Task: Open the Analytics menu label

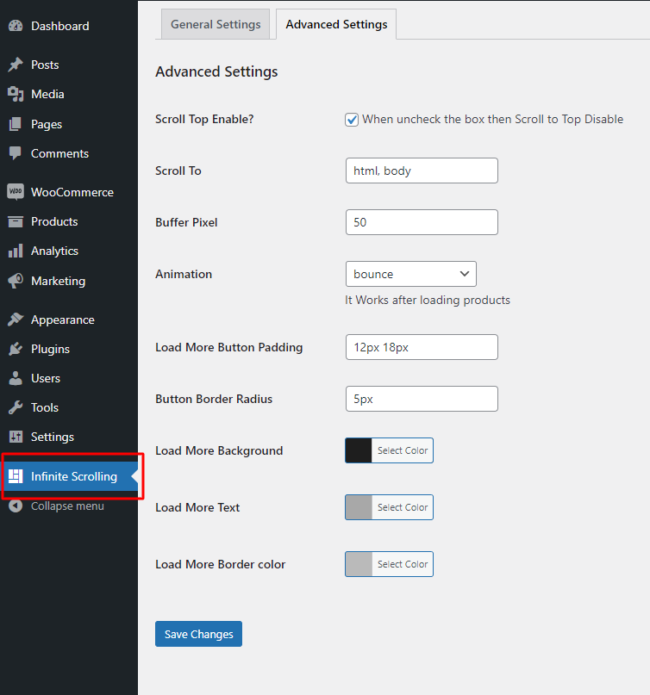Action: point(54,251)
